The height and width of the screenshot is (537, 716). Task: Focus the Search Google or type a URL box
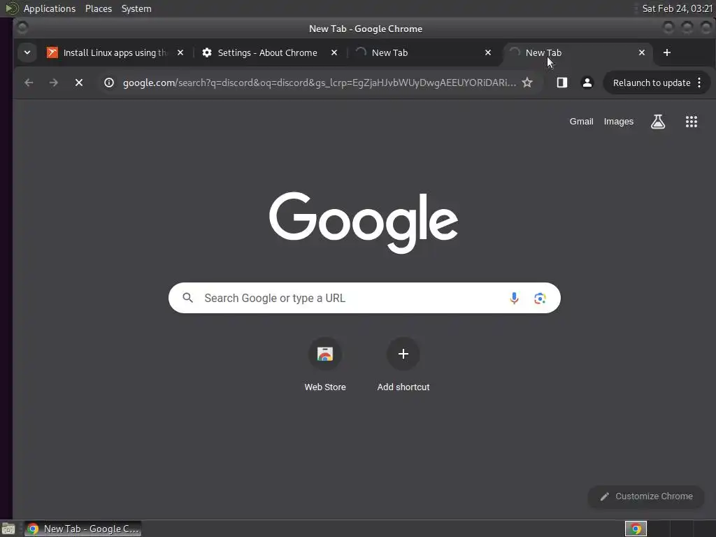364,298
